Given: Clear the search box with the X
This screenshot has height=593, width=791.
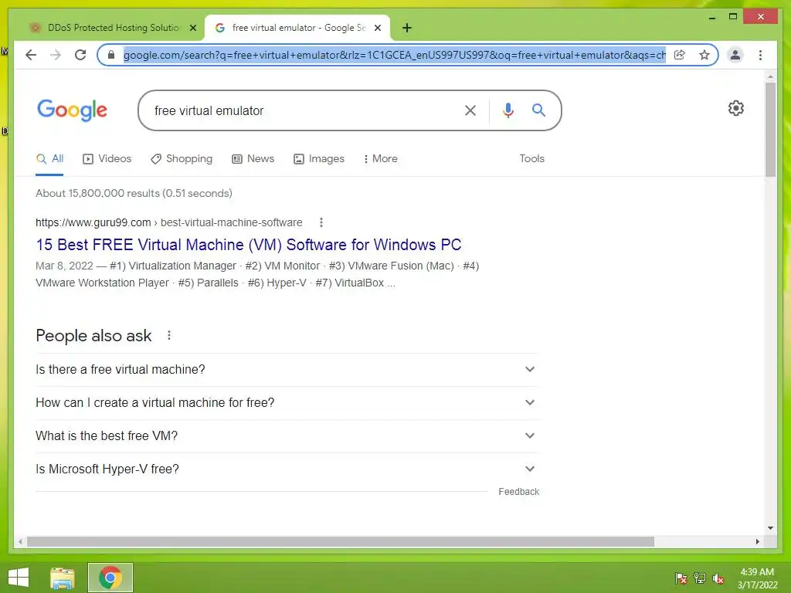Looking at the screenshot, I should click(470, 110).
